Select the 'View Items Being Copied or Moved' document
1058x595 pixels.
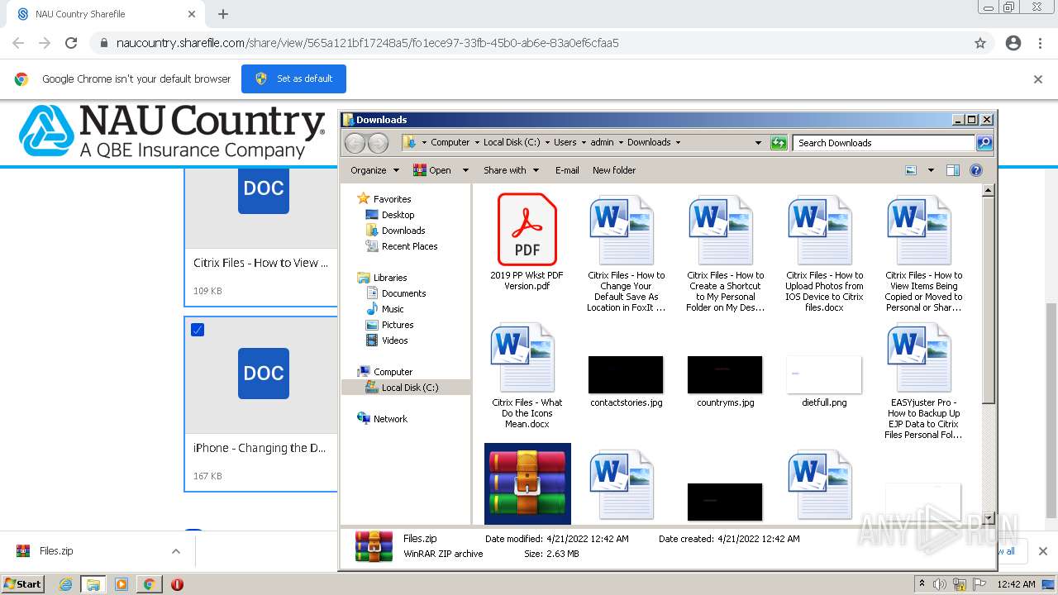pyautogui.click(x=923, y=254)
